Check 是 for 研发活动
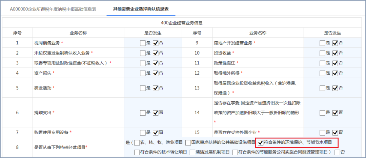 tap(143, 88)
